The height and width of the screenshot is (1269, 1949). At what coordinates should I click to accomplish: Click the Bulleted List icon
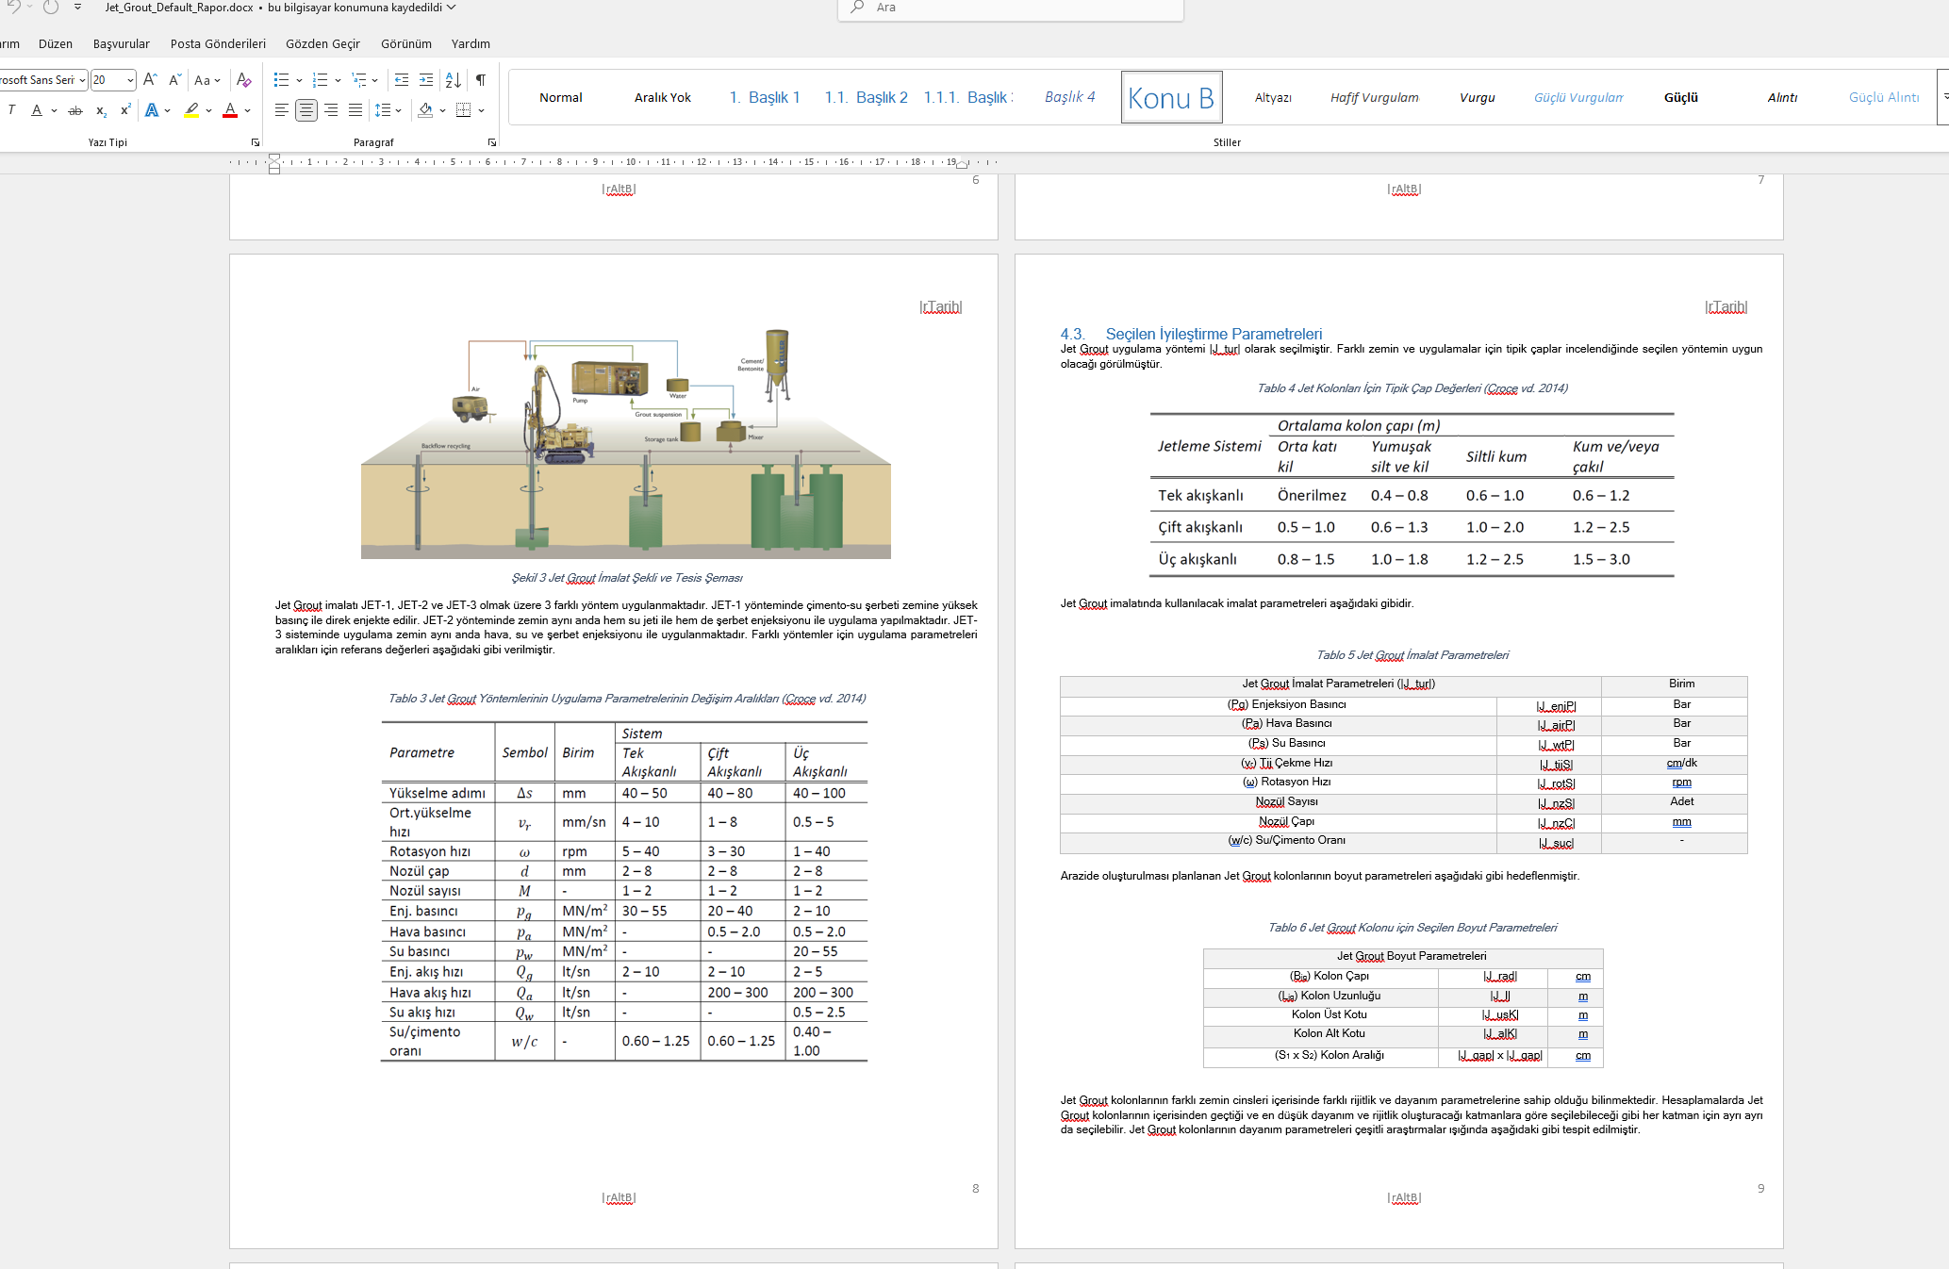pos(281,80)
